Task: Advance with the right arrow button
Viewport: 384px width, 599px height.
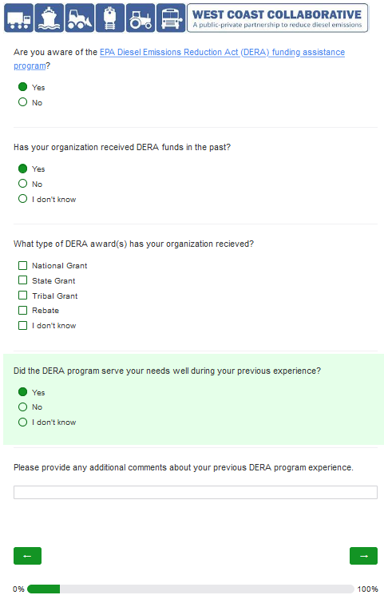Action: pos(363,556)
